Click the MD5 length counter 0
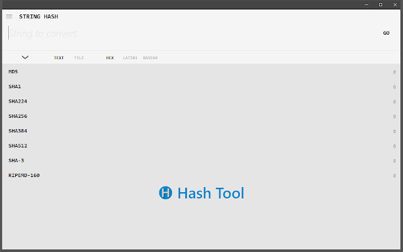 [x=394, y=72]
